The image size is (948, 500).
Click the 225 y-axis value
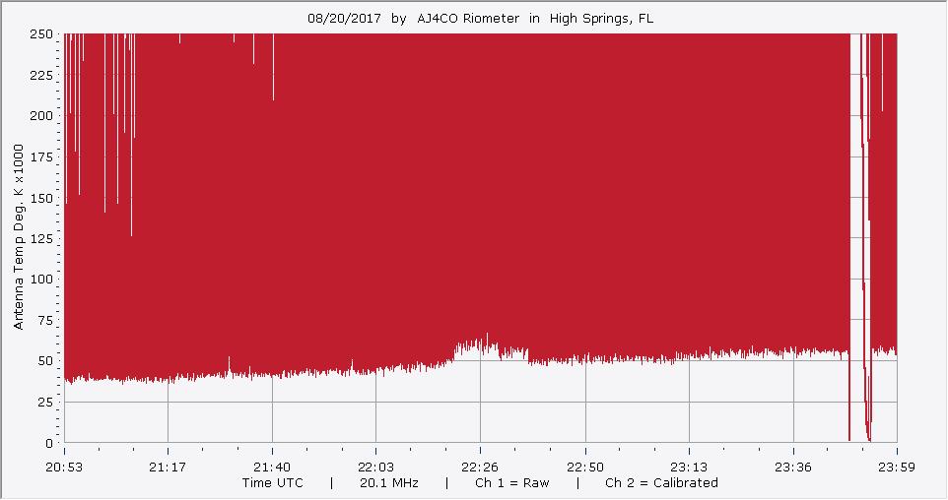(x=41, y=76)
